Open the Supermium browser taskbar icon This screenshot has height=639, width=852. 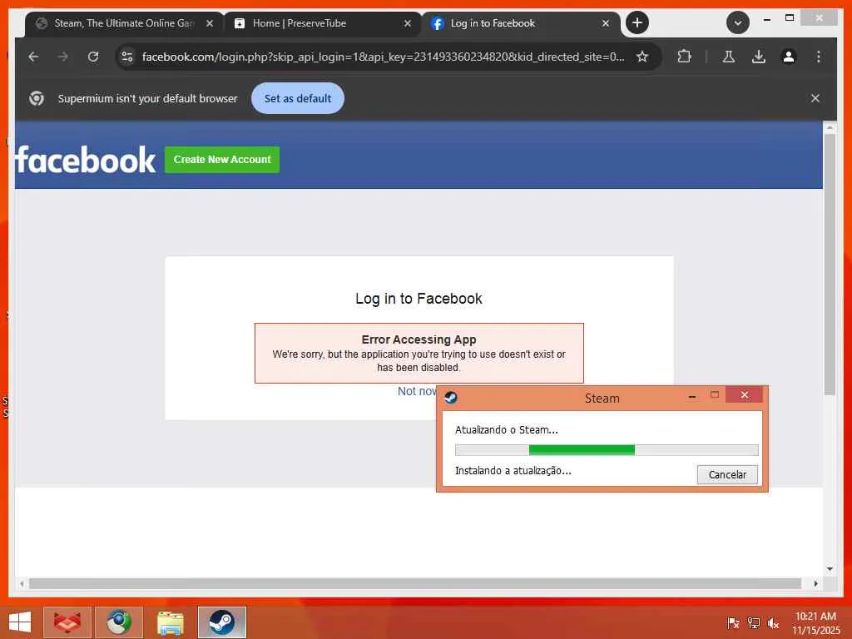119,622
